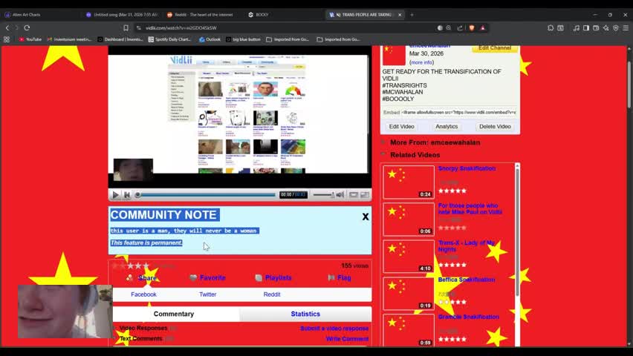Switch to the BOOLY browser tab
The width and height of the screenshot is (633, 356).
point(283,15)
